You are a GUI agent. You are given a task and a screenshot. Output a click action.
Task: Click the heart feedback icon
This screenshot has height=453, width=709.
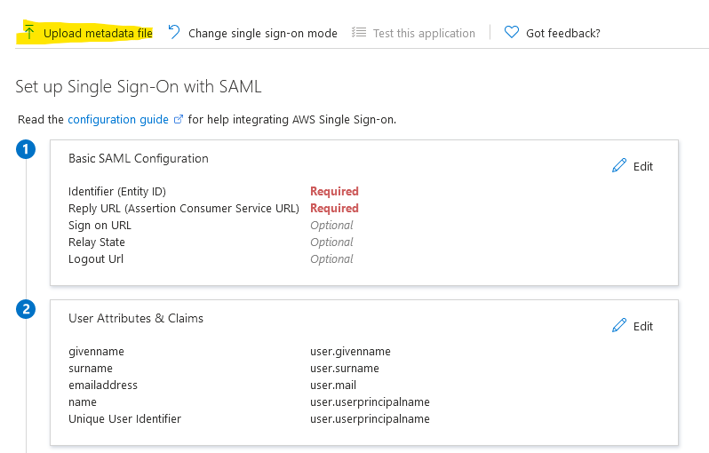[512, 32]
